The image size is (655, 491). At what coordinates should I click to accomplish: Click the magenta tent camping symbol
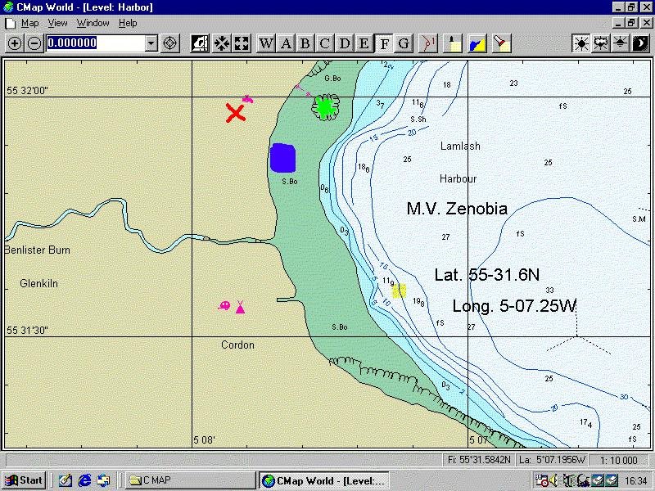tap(240, 308)
